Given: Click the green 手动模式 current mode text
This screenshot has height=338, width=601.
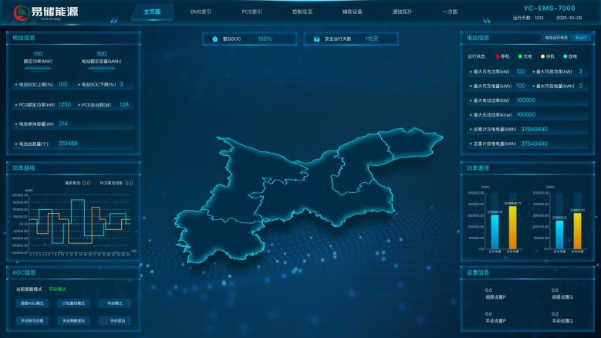Looking at the screenshot, I should click(x=57, y=289).
